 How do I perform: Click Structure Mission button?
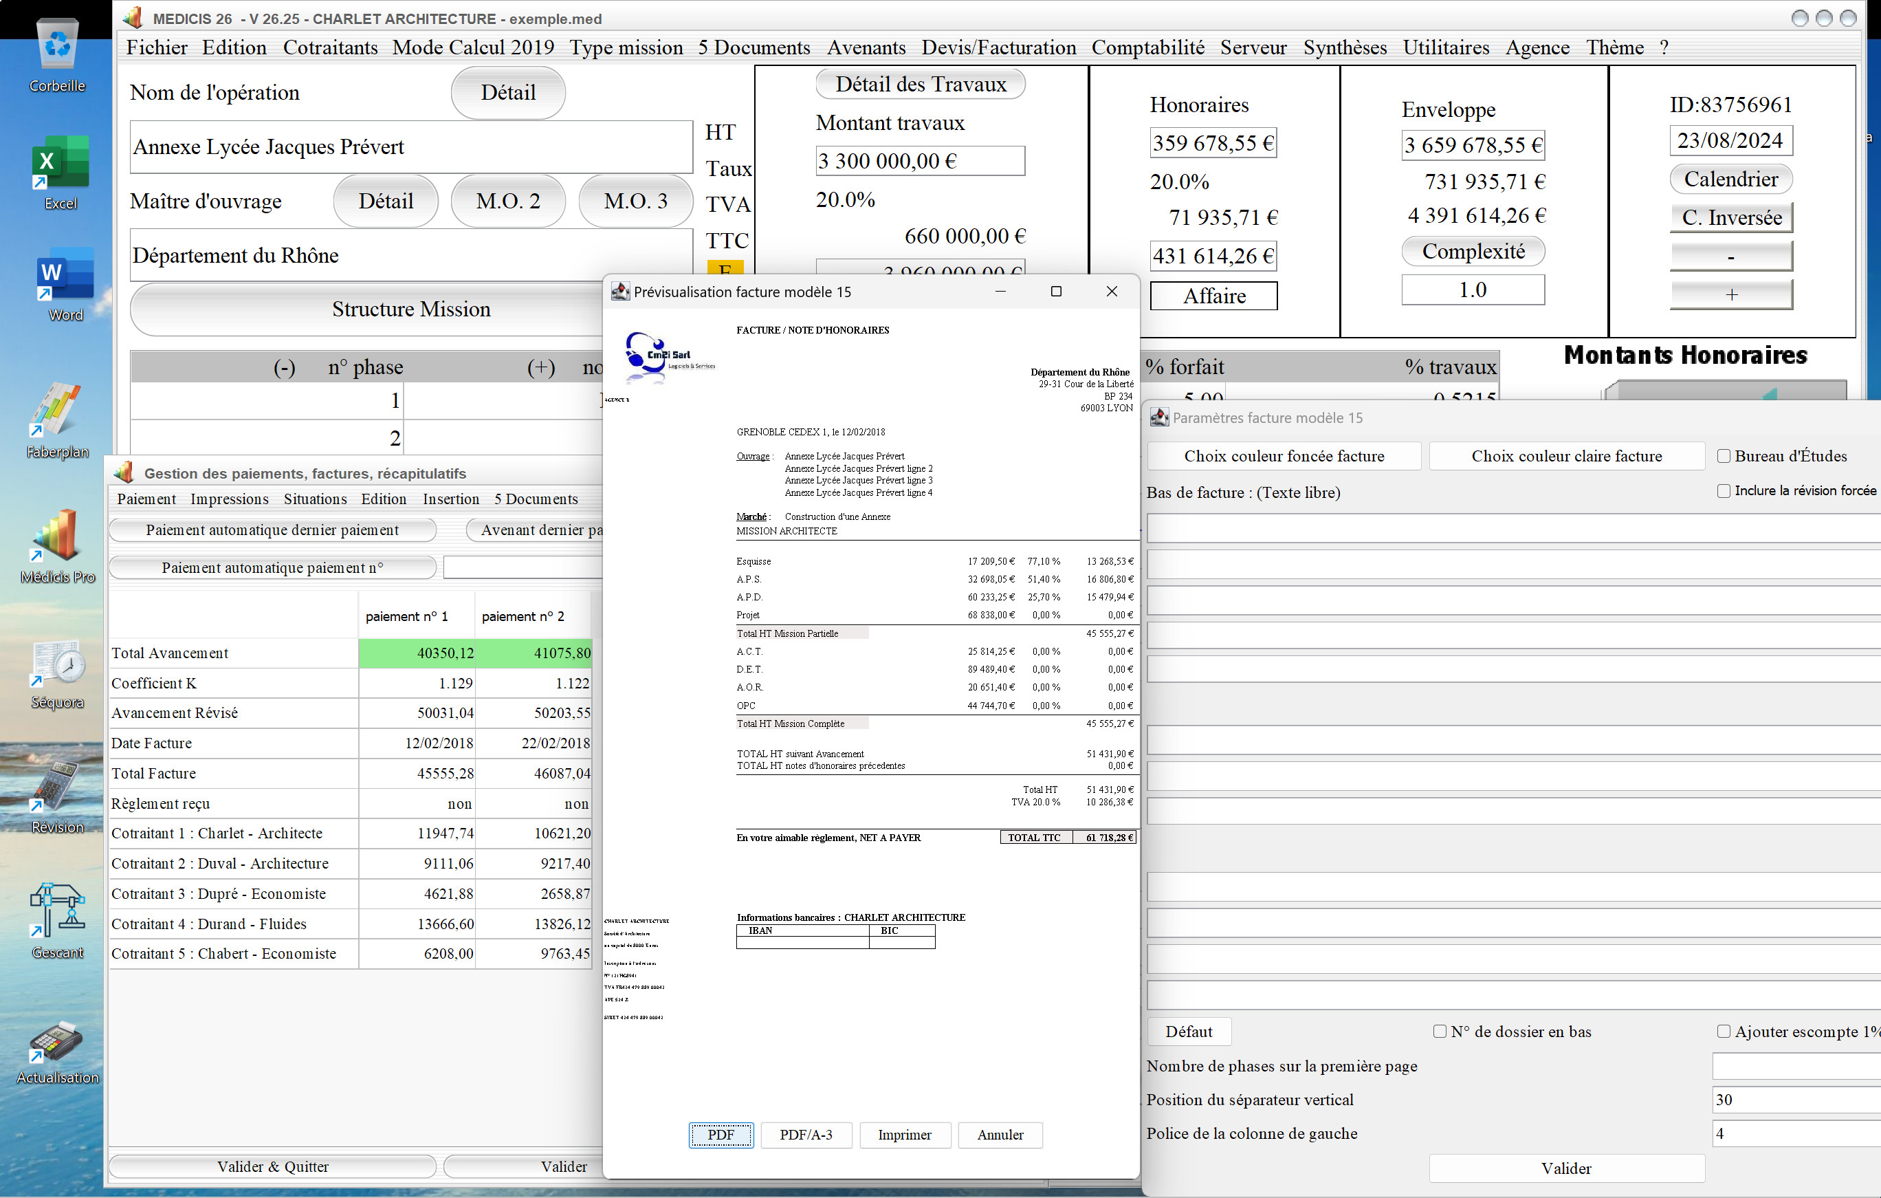pyautogui.click(x=412, y=309)
